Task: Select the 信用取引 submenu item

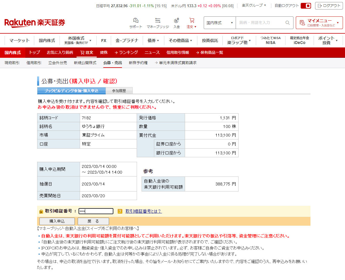Action: coord(34,63)
